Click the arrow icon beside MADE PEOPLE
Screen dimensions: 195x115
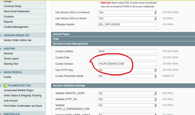[1, 72]
